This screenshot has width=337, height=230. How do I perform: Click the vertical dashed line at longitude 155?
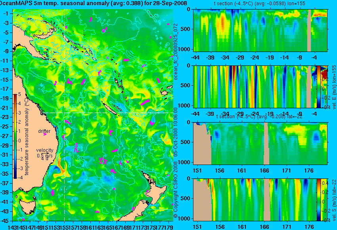coord(65,115)
